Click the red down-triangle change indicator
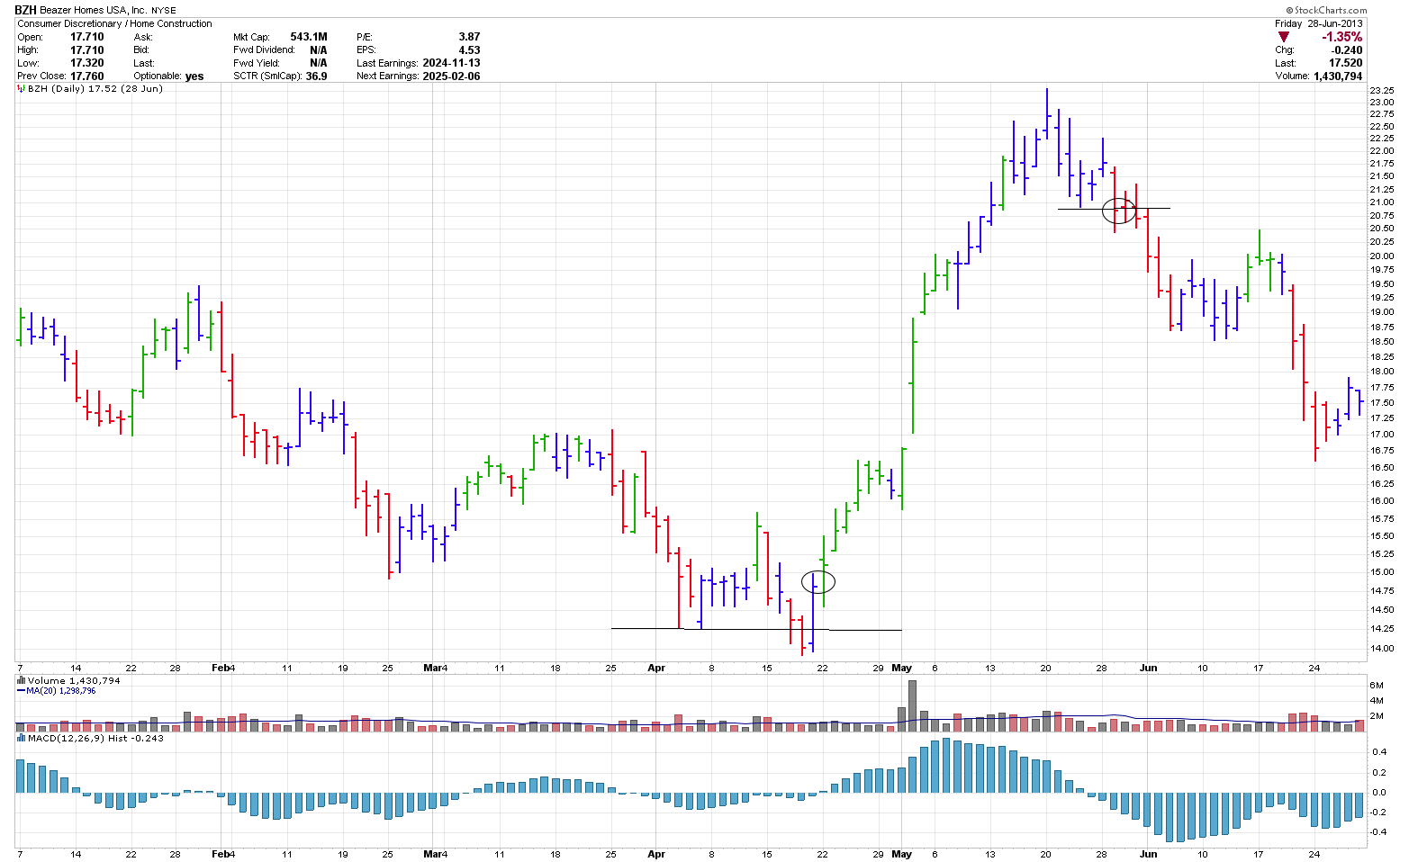The width and height of the screenshot is (1409, 862). pyautogui.click(x=1283, y=37)
